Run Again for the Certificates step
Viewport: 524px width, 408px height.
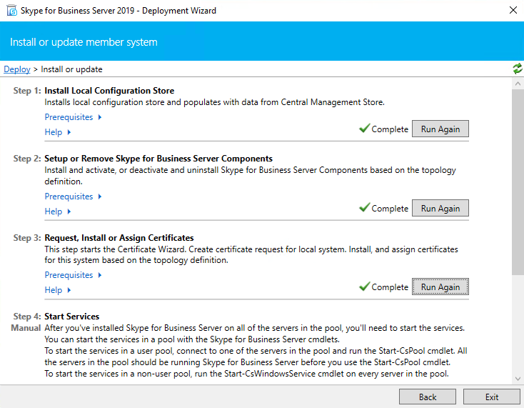440,287
